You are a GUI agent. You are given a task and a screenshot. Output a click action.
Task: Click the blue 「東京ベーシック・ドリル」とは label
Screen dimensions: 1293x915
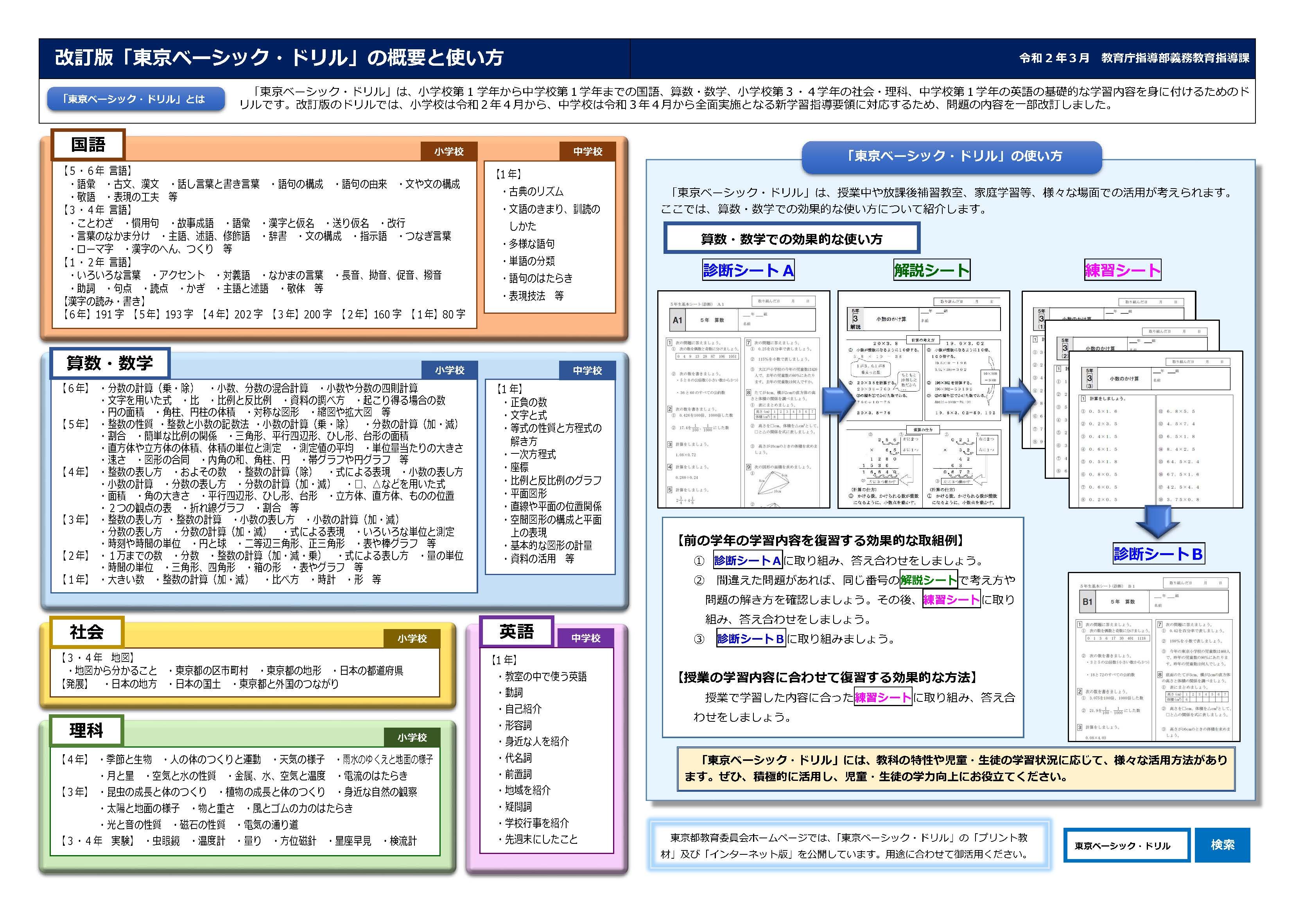136,99
